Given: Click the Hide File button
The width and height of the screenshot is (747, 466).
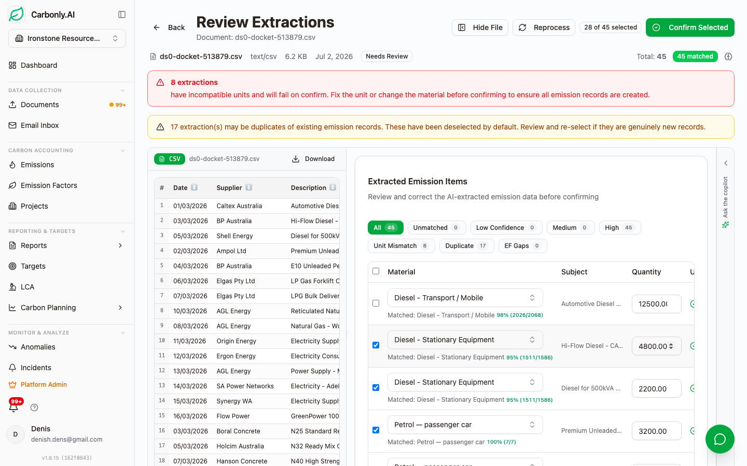Looking at the screenshot, I should coord(480,27).
